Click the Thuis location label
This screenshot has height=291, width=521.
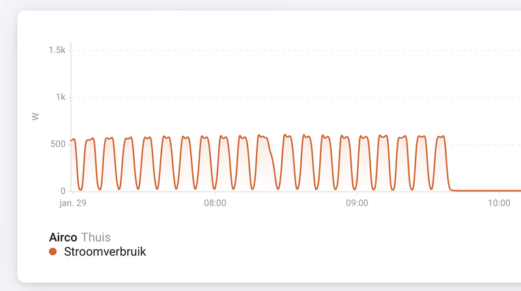[95, 237]
